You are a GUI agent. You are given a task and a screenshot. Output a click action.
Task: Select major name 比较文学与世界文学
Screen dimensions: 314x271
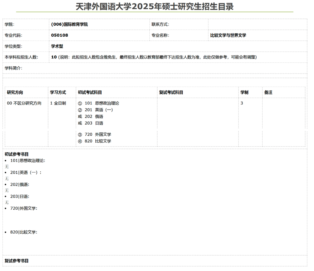point(228,35)
